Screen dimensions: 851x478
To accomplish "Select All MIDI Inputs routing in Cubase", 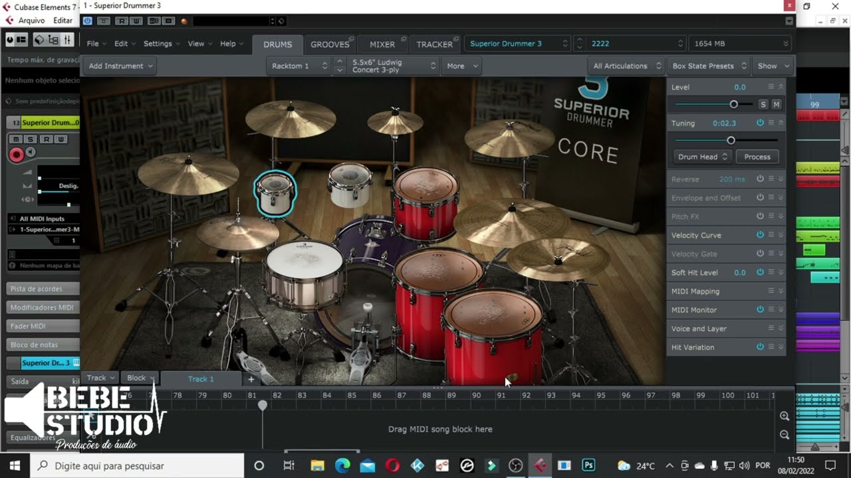I will 43,218.
